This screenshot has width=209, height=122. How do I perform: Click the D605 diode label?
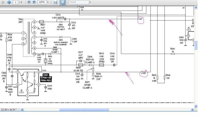point(55,47)
